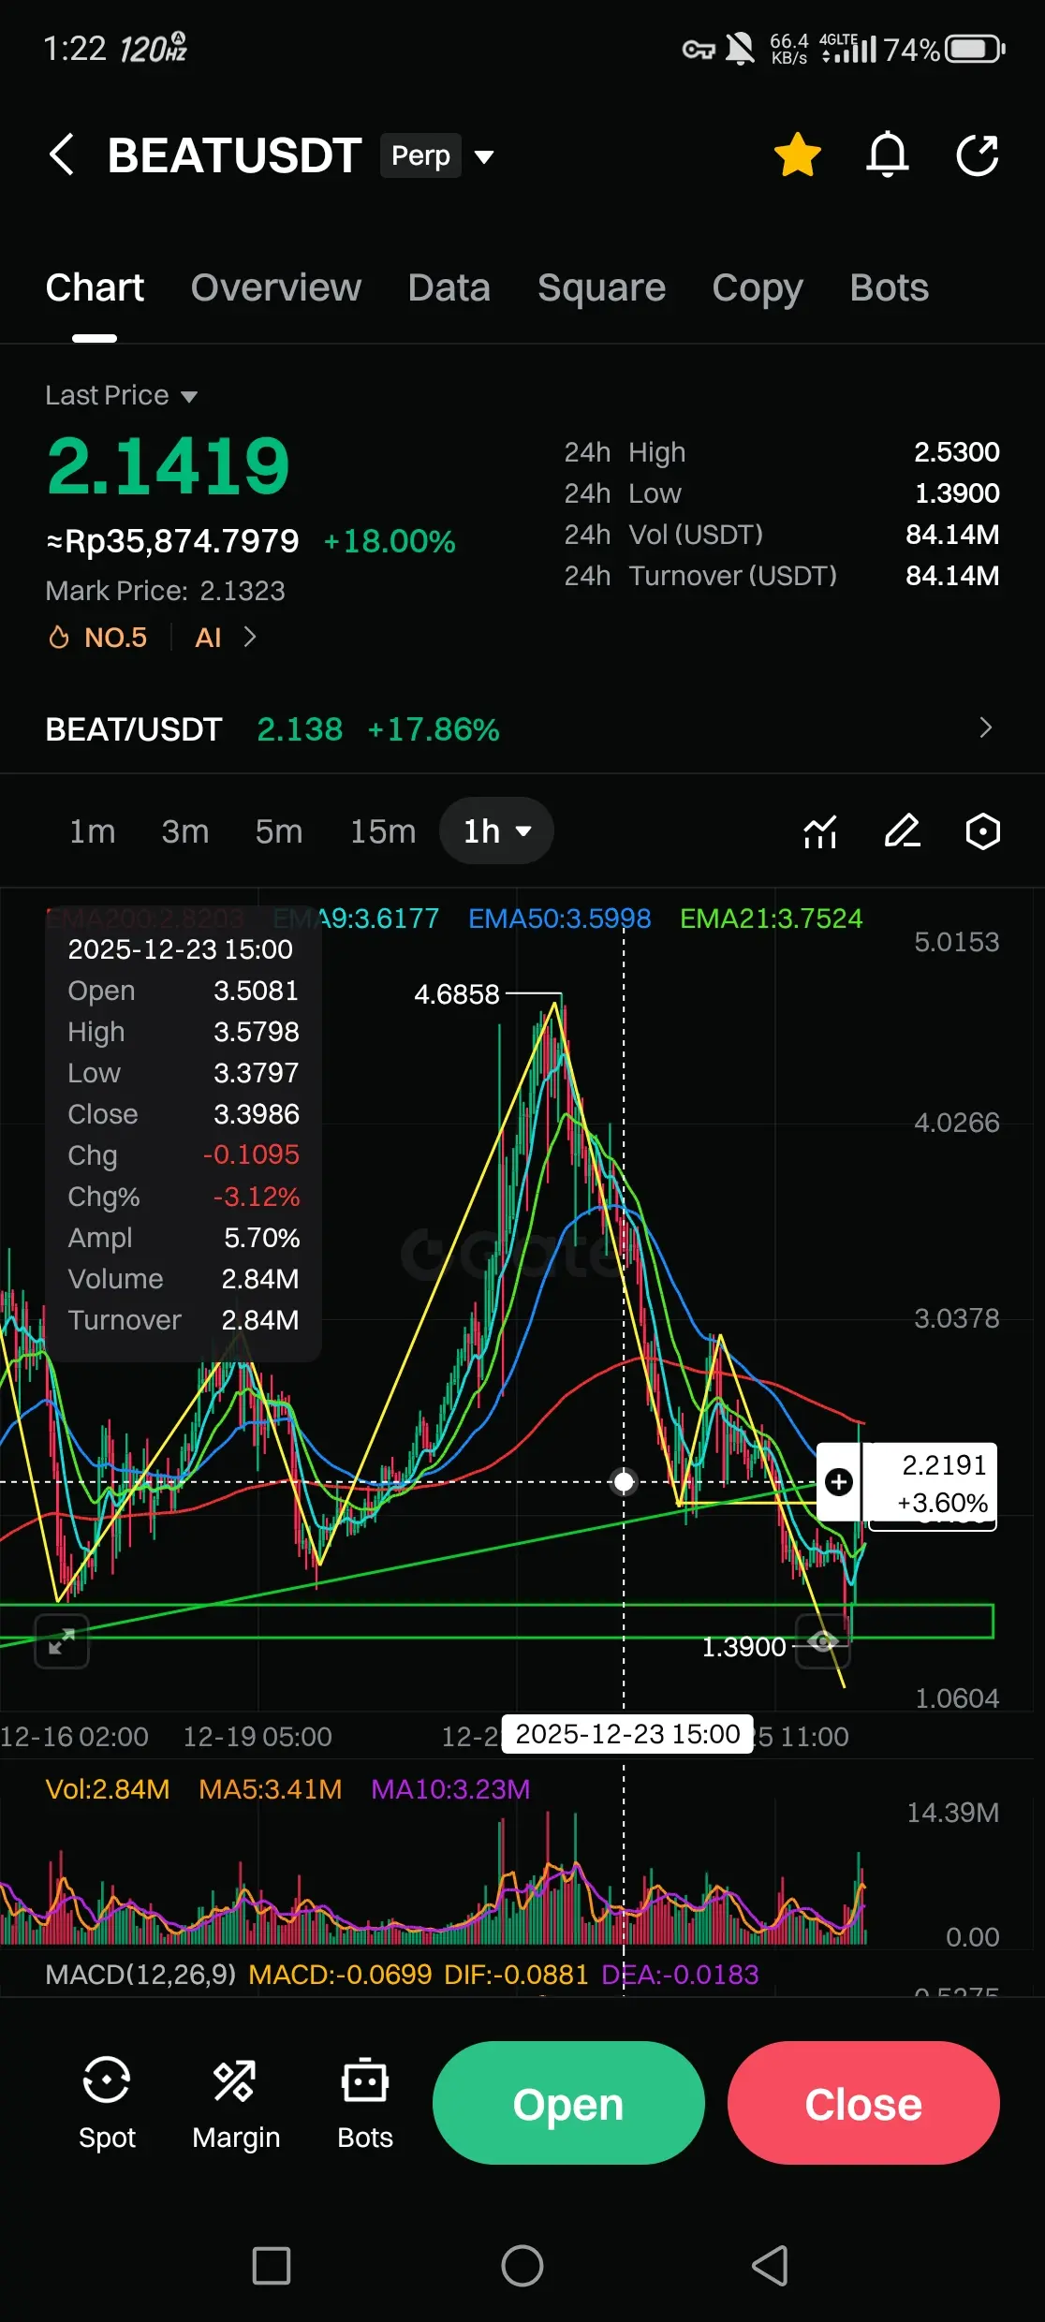The width and height of the screenshot is (1045, 2322).
Task: Select the Perp label badge
Action: pyautogui.click(x=420, y=155)
